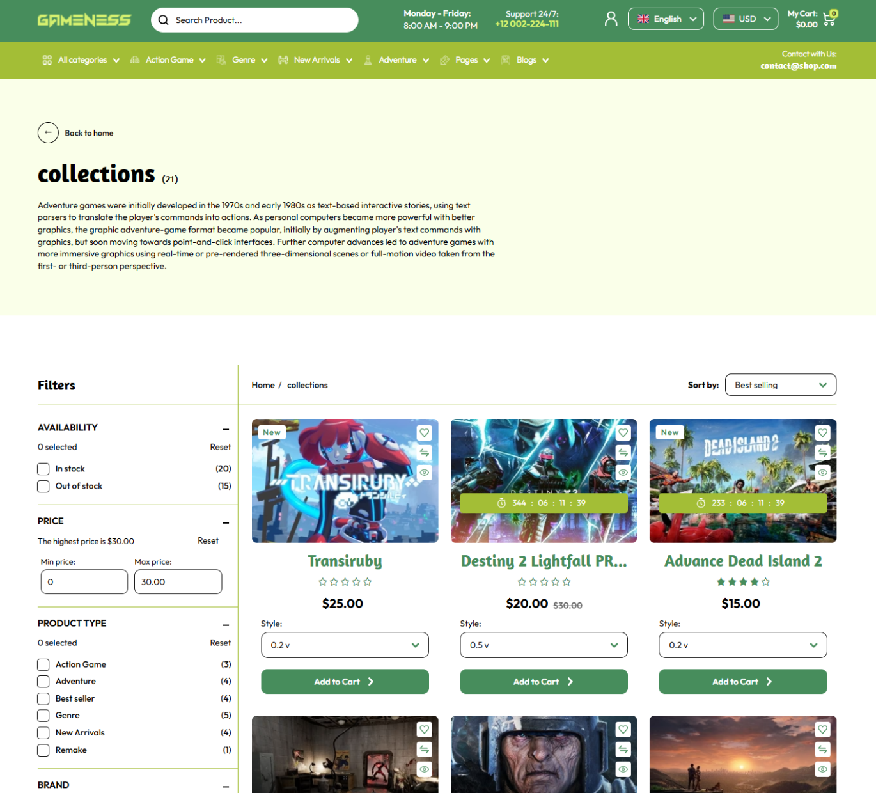Open the shopping cart icon
Screen dimensions: 876x793
pos(830,19)
